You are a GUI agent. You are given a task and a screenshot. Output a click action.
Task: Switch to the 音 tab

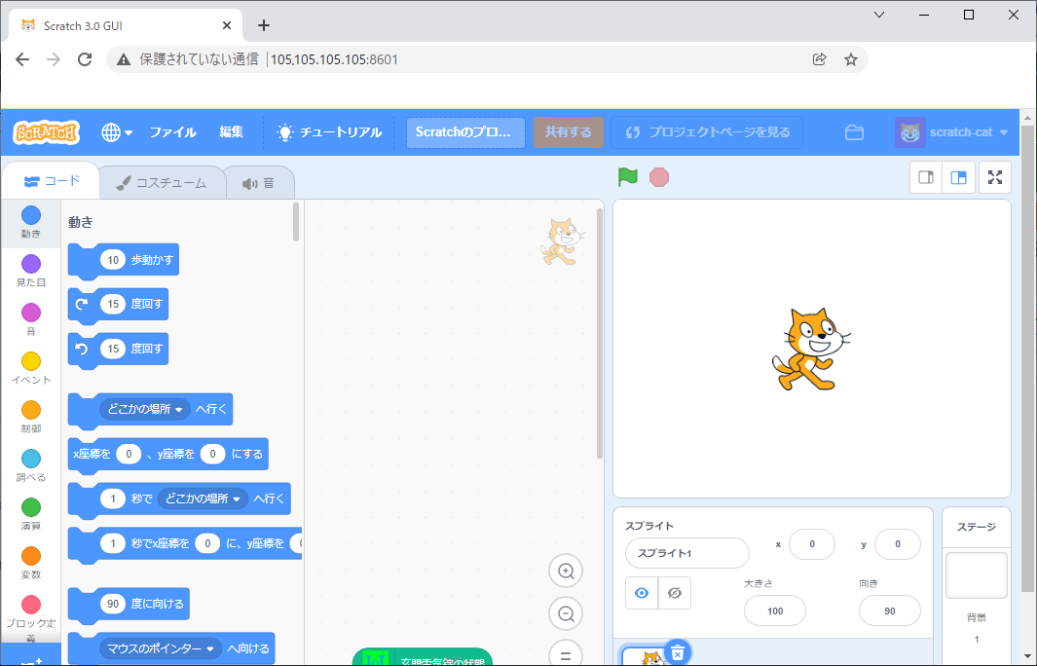coord(259,183)
